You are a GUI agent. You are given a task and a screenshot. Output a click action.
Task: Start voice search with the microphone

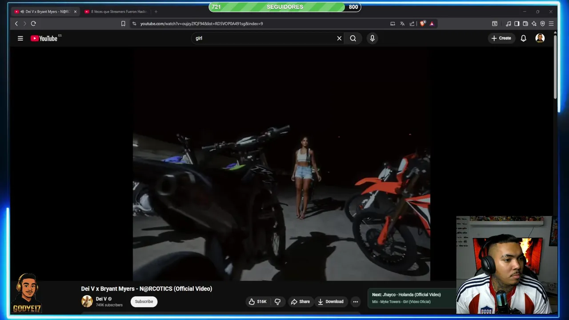click(373, 38)
